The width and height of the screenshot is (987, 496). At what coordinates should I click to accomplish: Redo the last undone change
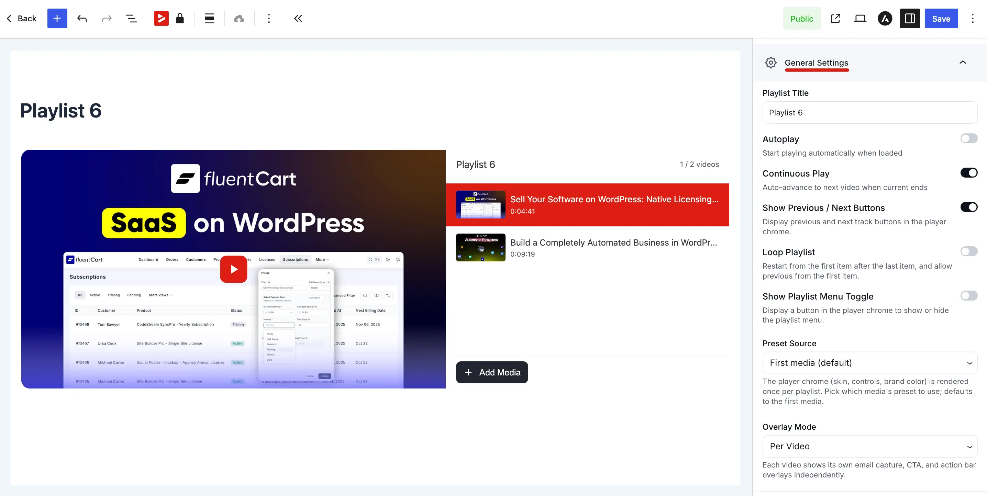107,19
